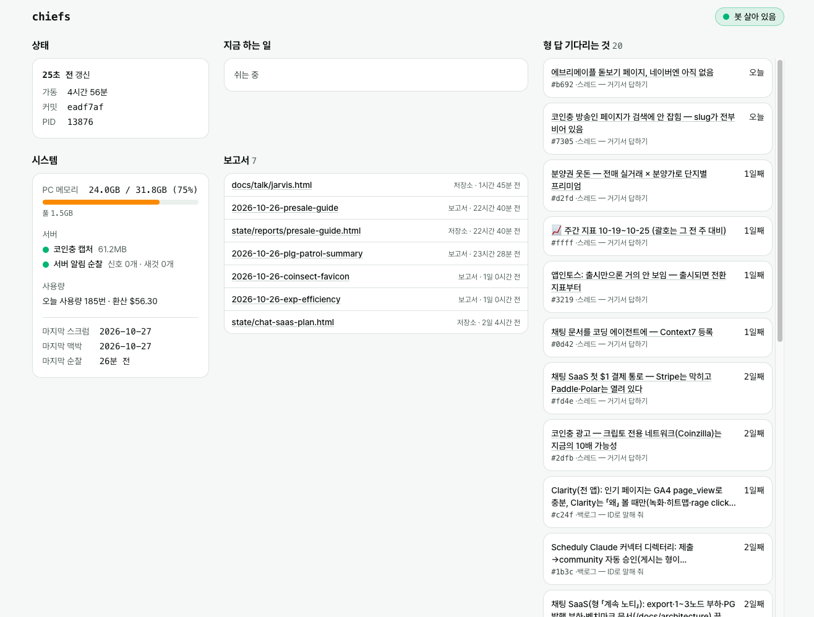The width and height of the screenshot is (814, 617).
Task: Open the 코인충 방송인 페이지 검색 thread
Action: coord(643,123)
